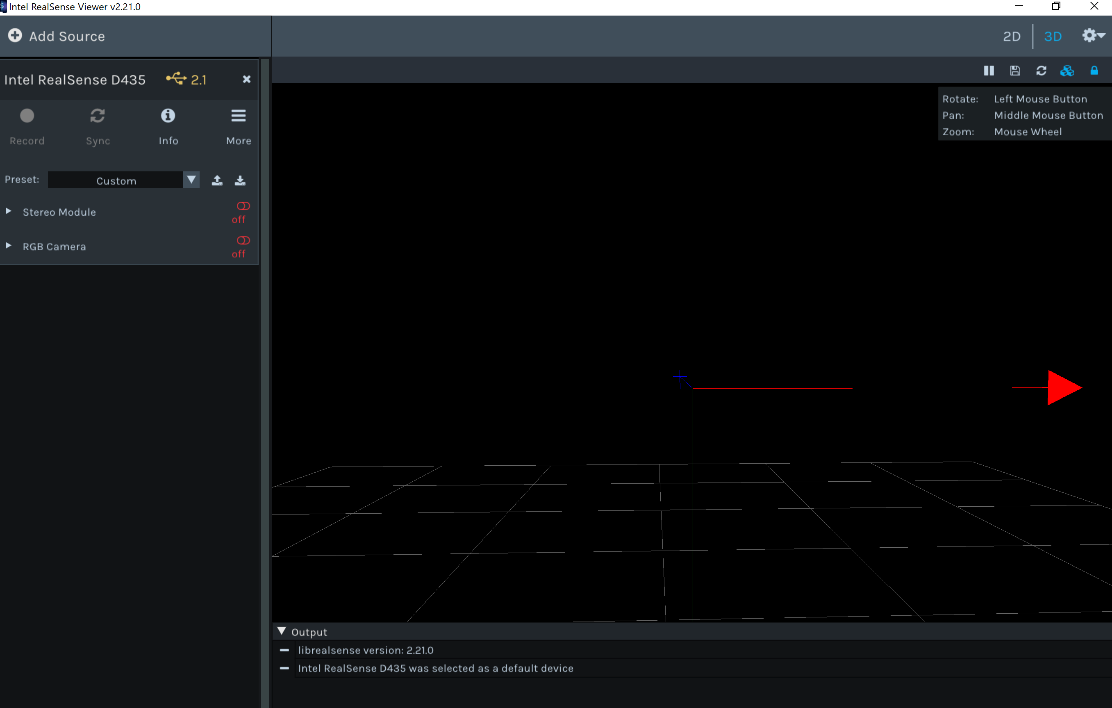The height and width of the screenshot is (708, 1112).
Task: Click the Sync icon for the D435
Action: [x=98, y=116]
